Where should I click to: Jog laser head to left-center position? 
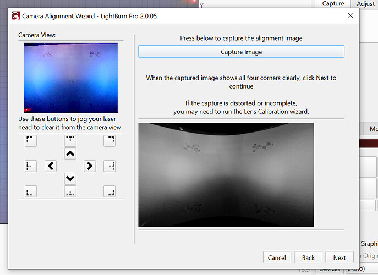[31, 166]
